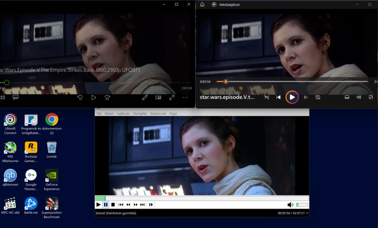Click the Szünet [Hardveres gyorsítás] status text
The width and height of the screenshot is (378, 228).
click(x=116, y=213)
